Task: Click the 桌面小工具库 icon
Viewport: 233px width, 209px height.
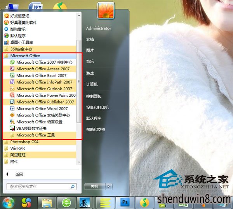Action: click(x=6, y=42)
